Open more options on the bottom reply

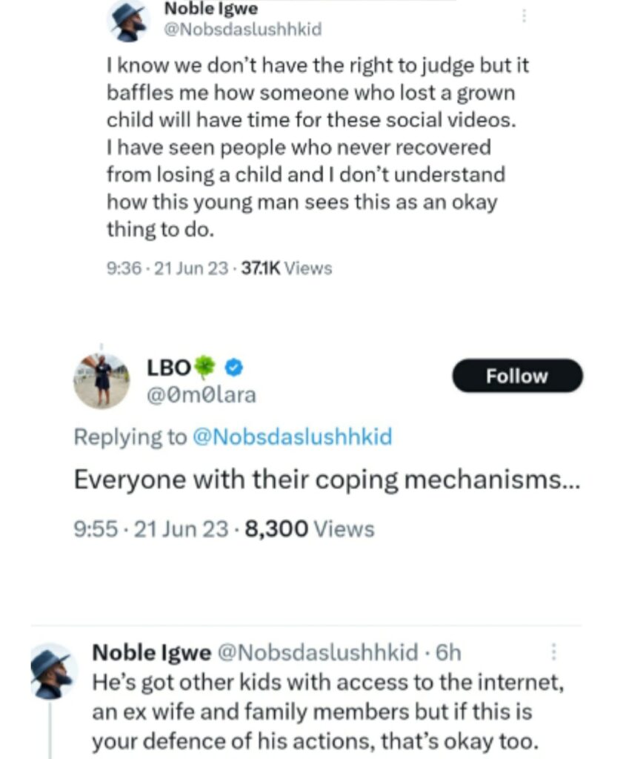pyautogui.click(x=553, y=652)
